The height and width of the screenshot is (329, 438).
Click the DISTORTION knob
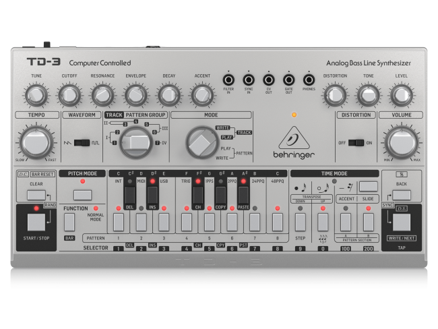pos(335,95)
